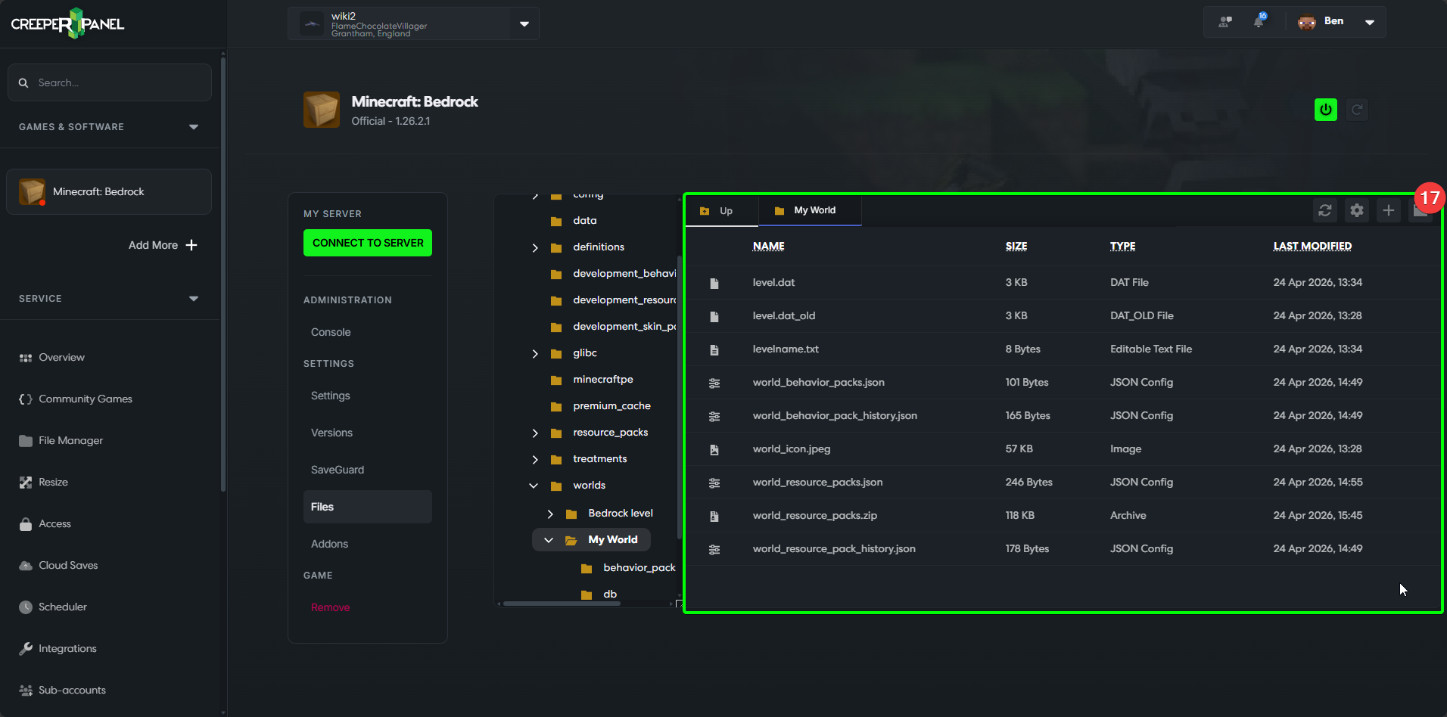Expand the treatments folder
The image size is (1447, 717).
pos(535,459)
